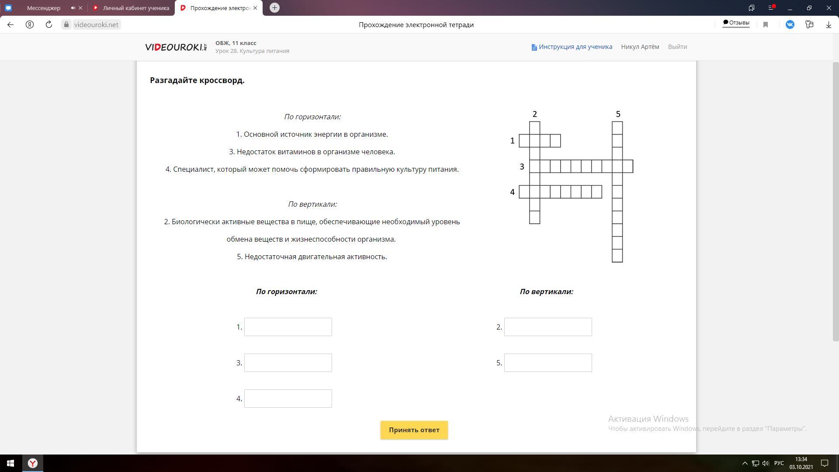Open the network tray icon

tap(756, 463)
